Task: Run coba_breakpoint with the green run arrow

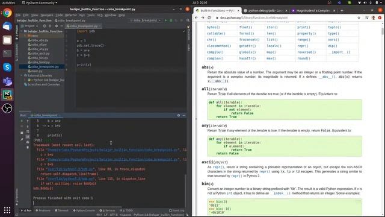Action: click(166, 20)
